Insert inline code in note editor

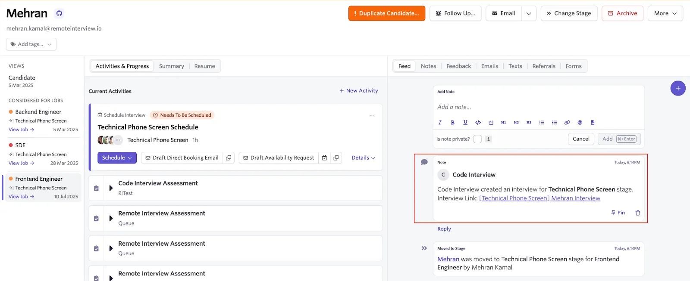(478, 123)
